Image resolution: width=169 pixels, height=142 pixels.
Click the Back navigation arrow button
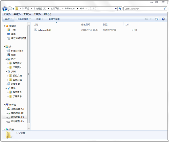click(5, 9)
